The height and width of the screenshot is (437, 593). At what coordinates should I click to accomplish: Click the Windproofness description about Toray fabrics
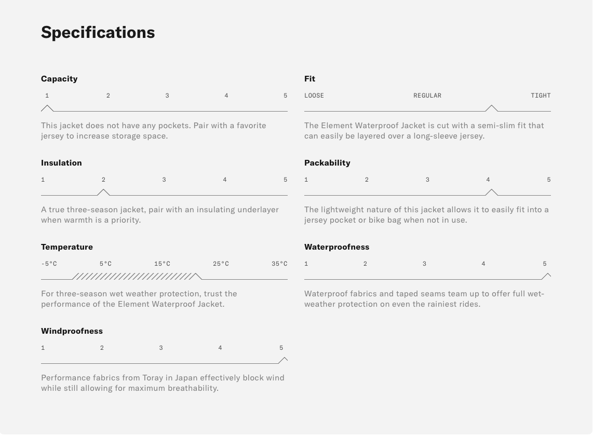tap(163, 383)
